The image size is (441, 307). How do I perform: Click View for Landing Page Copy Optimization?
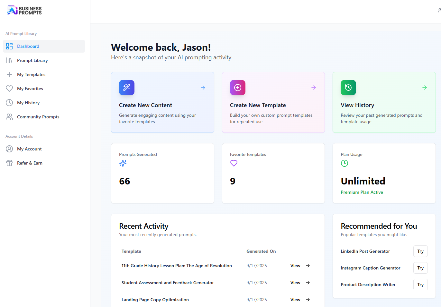point(295,300)
